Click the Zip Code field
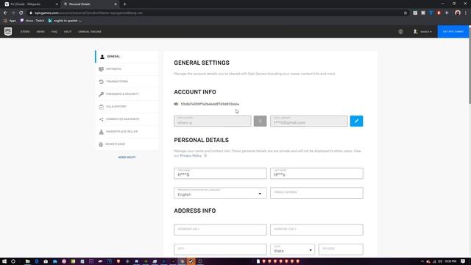This screenshot has height=265, width=471. tap(341, 250)
